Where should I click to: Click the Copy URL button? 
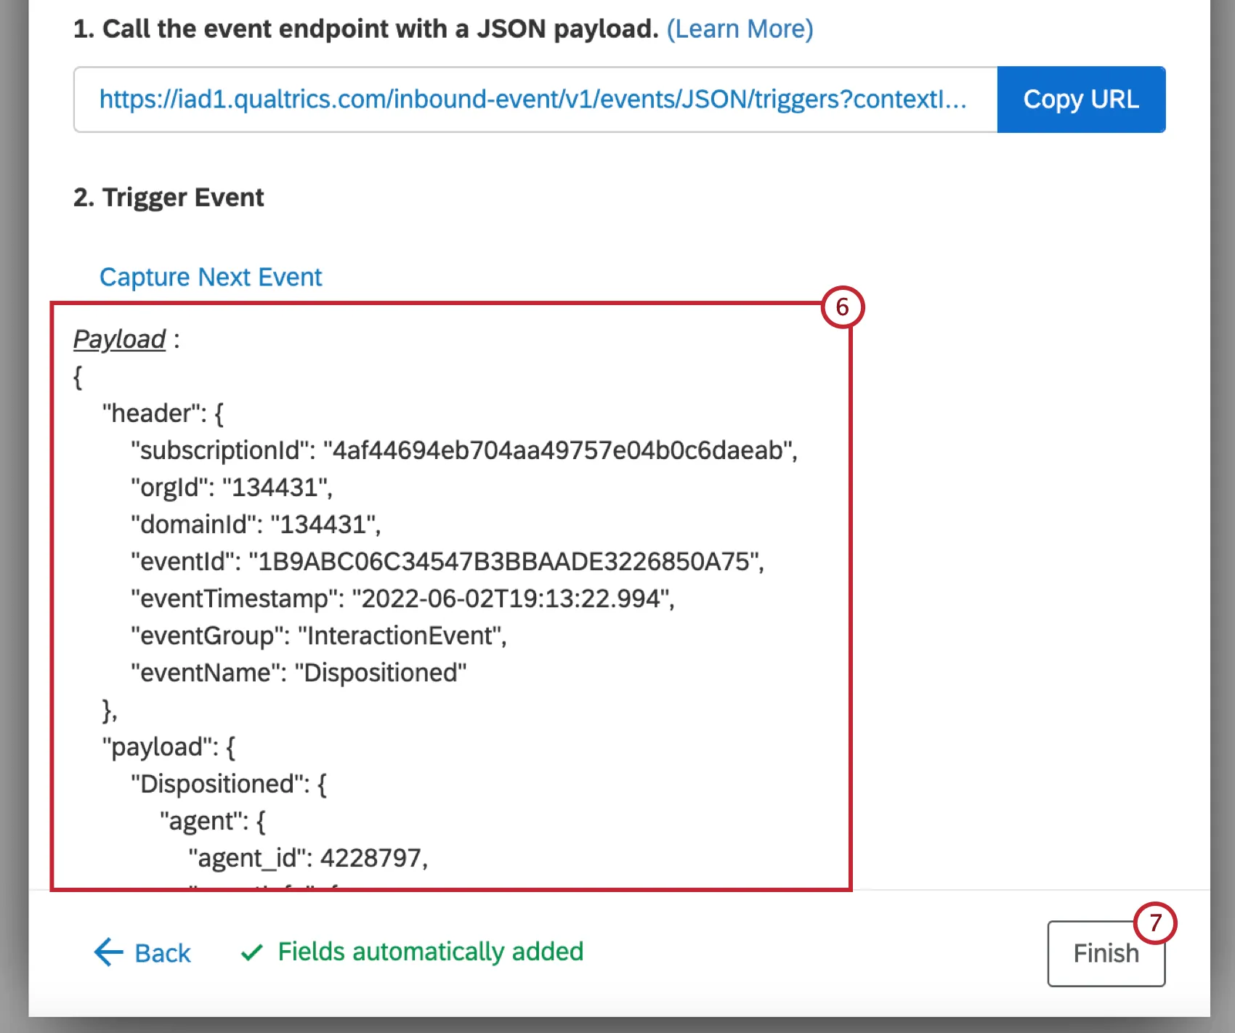(1081, 100)
